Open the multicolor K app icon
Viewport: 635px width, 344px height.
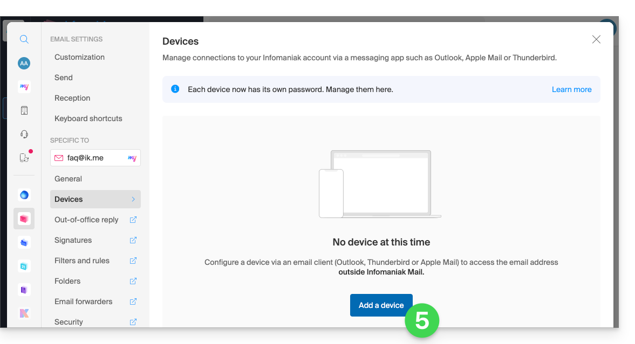[x=24, y=313]
